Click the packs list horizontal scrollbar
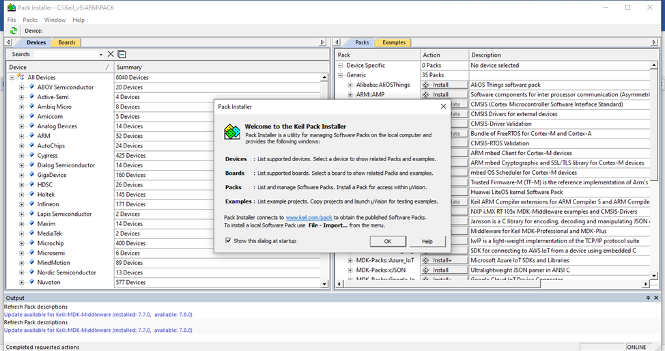 (x=442, y=283)
